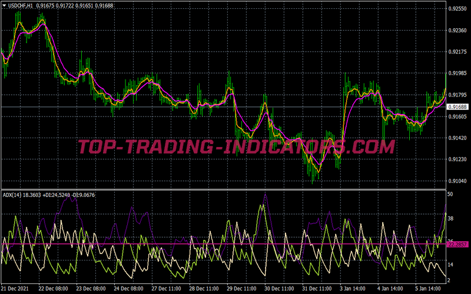Select the 50 level on ADX scale
The height and width of the screenshot is (294, 471).
450,194
